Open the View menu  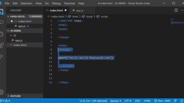point(39,3)
